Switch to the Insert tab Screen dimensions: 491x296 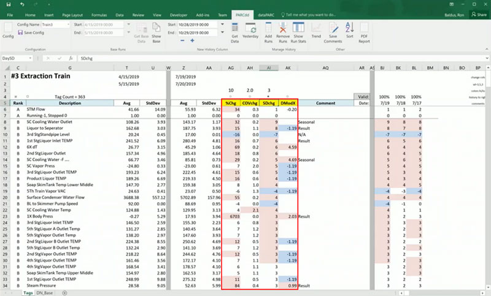tap(48, 15)
